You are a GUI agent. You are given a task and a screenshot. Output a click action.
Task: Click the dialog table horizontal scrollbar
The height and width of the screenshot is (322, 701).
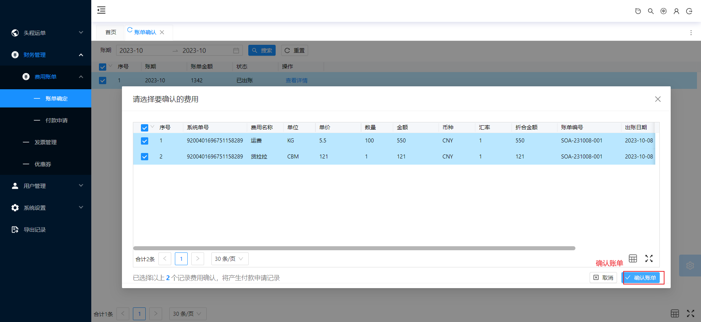pyautogui.click(x=354, y=248)
